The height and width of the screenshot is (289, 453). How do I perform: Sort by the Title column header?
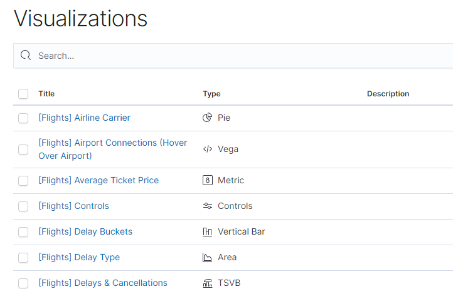click(46, 94)
